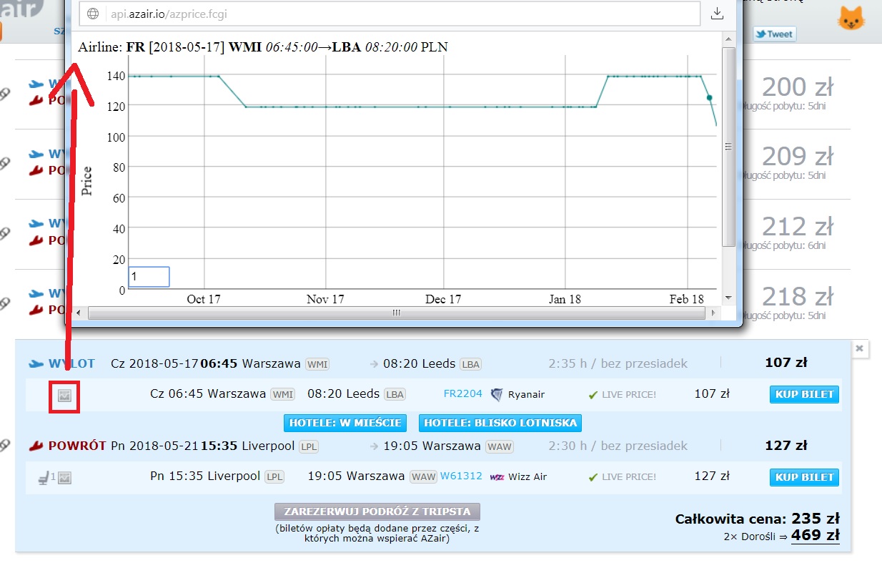882x563 pixels.
Task: Buy ticket for the Wizz Air W61312 flight
Action: 804,477
